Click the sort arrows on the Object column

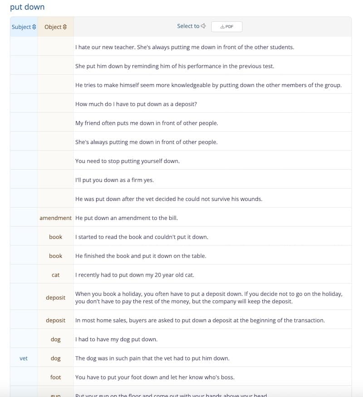pos(65,27)
